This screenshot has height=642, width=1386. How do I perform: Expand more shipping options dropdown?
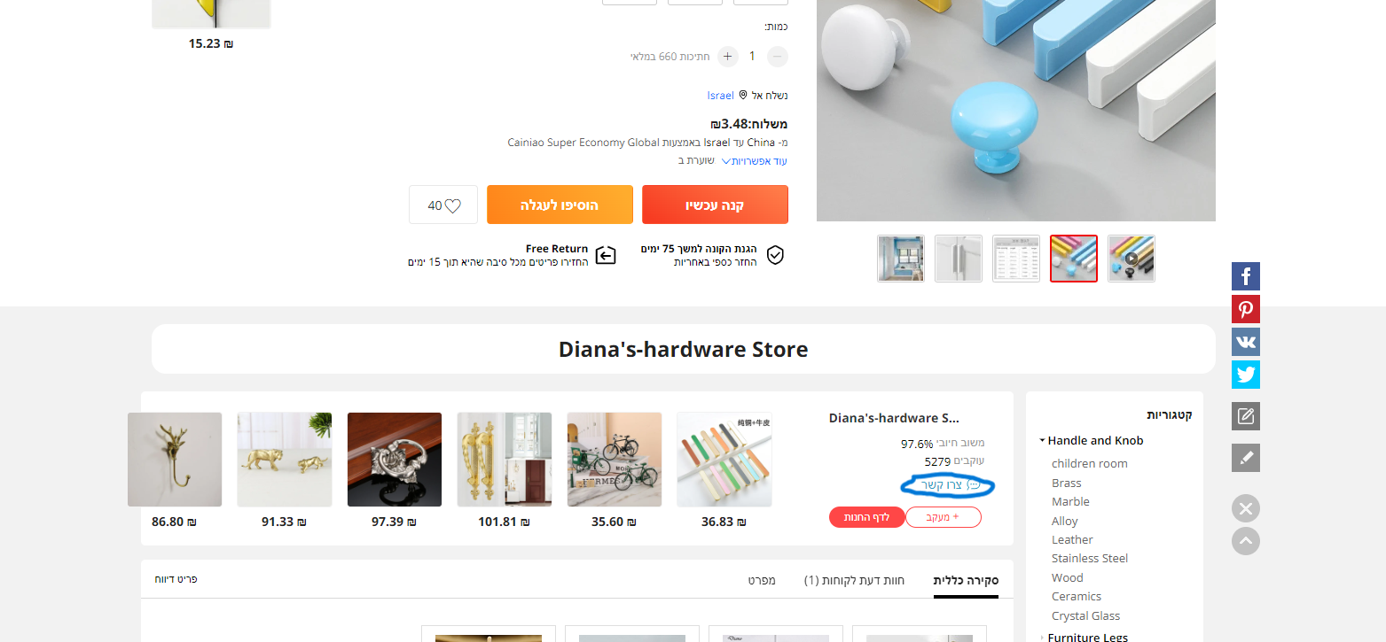754,161
